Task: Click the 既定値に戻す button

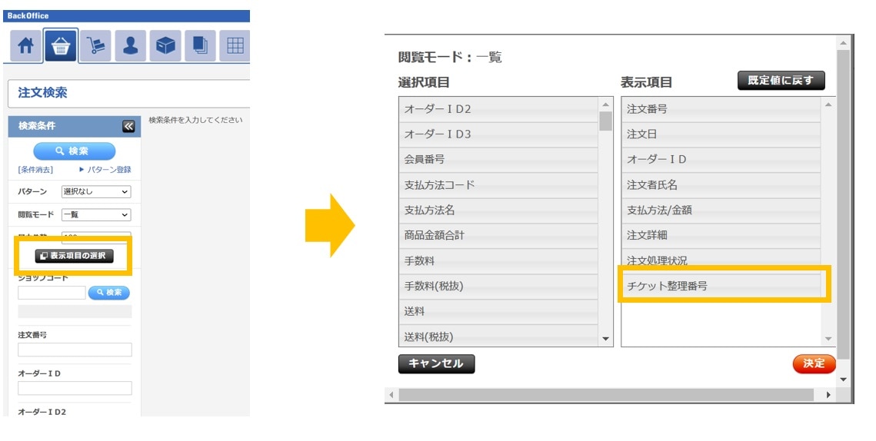Action: point(781,81)
